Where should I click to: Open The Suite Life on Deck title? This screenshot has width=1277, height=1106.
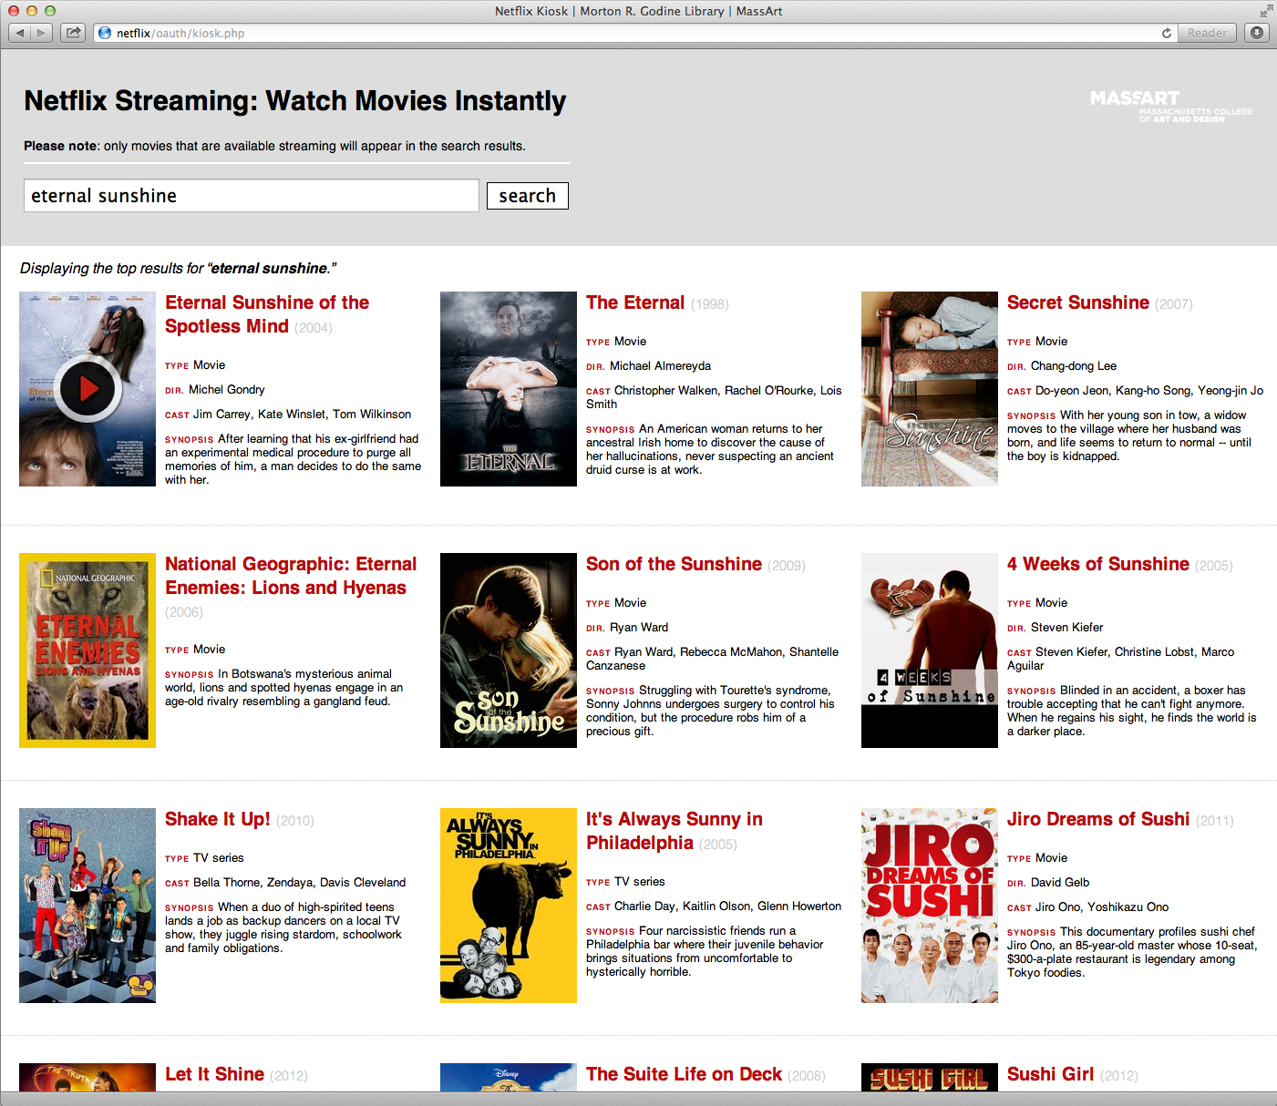pyautogui.click(x=685, y=1074)
